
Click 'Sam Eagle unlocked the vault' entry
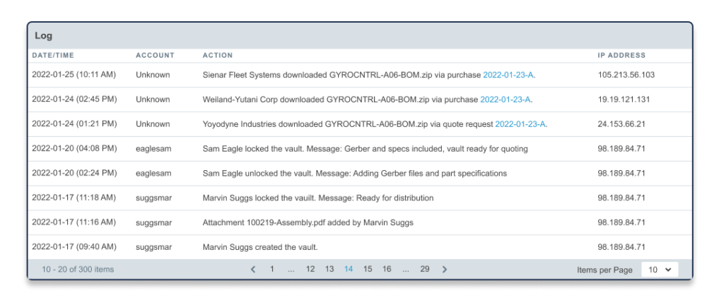pyautogui.click(x=355, y=174)
